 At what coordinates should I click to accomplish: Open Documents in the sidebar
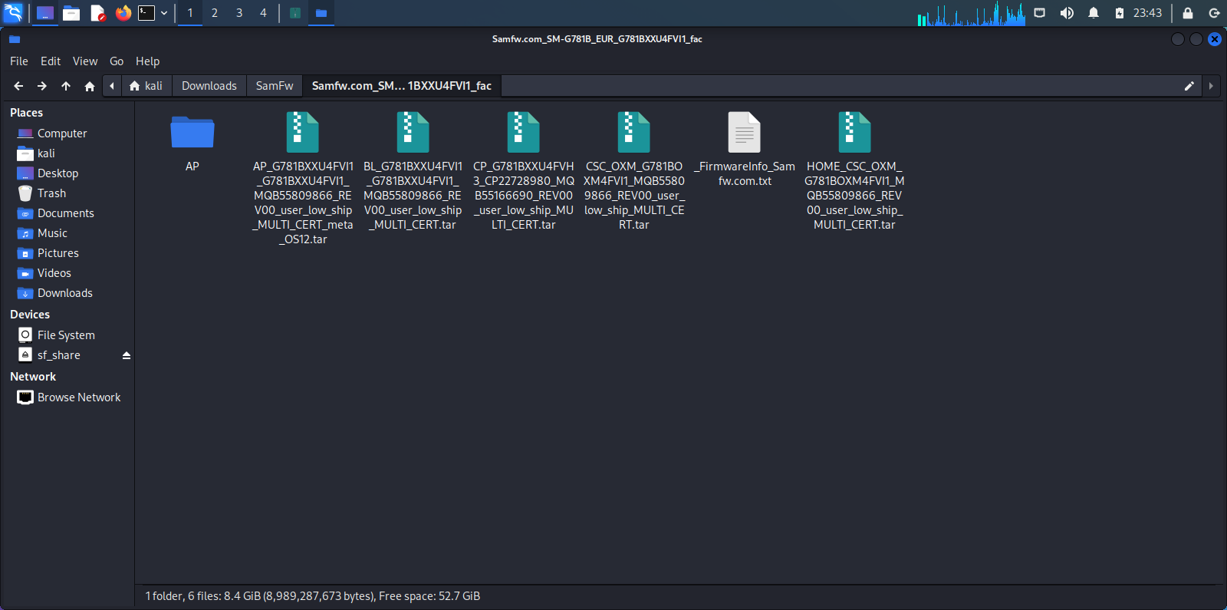67,213
